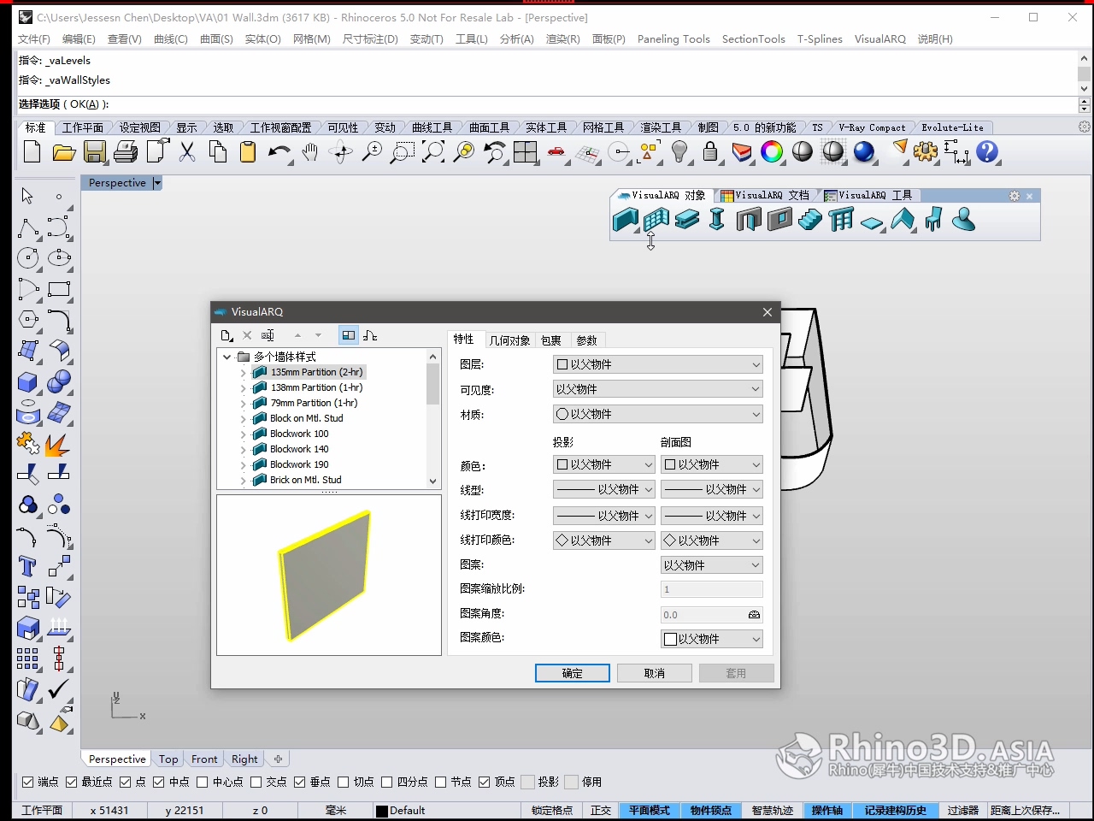This screenshot has height=821, width=1094.
Task: Open the 图层 dropdown
Action: coord(658,364)
